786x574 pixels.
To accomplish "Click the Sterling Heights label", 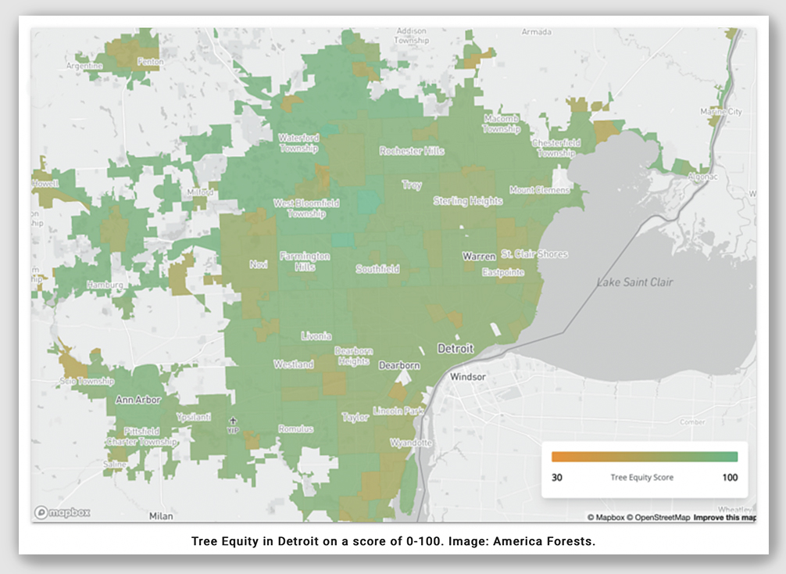I will (x=468, y=201).
